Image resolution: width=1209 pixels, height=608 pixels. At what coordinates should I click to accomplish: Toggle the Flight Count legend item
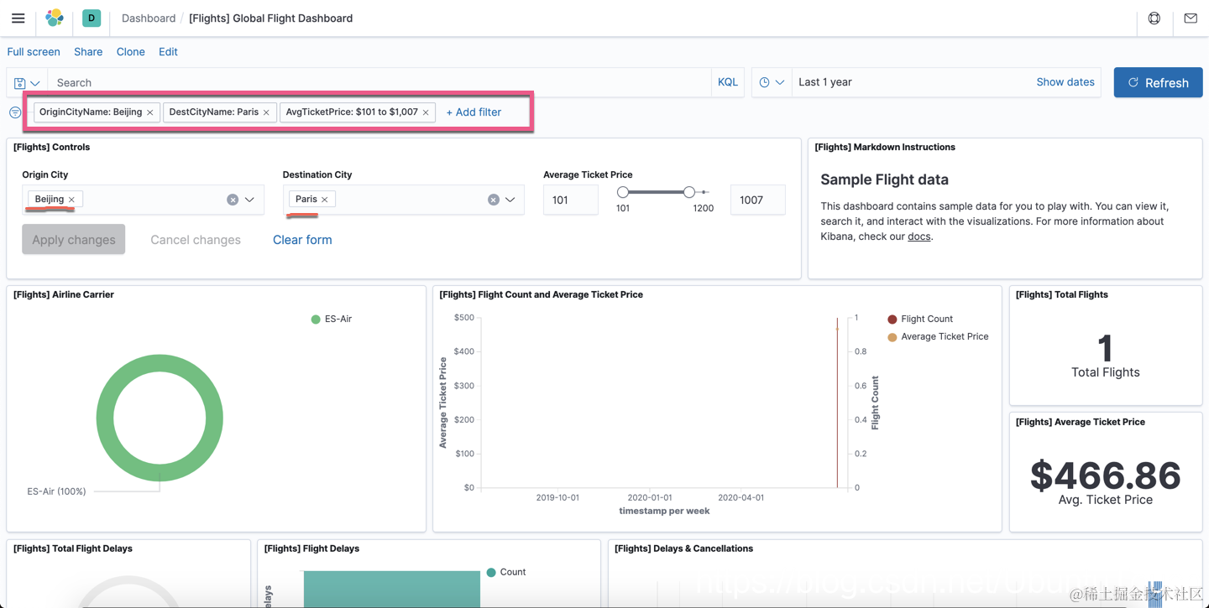click(920, 319)
